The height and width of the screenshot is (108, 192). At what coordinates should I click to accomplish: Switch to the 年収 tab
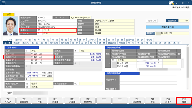click(131, 43)
